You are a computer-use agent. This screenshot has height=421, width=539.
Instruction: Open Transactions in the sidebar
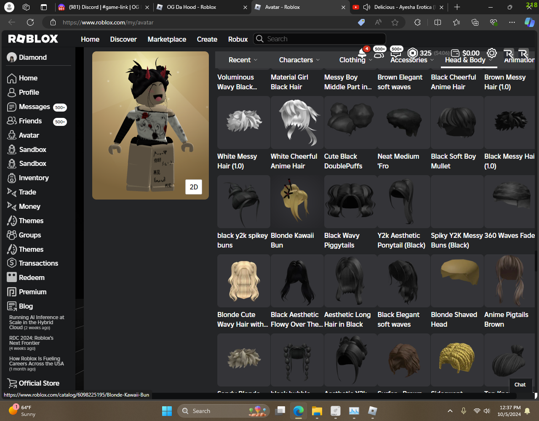pos(32,264)
